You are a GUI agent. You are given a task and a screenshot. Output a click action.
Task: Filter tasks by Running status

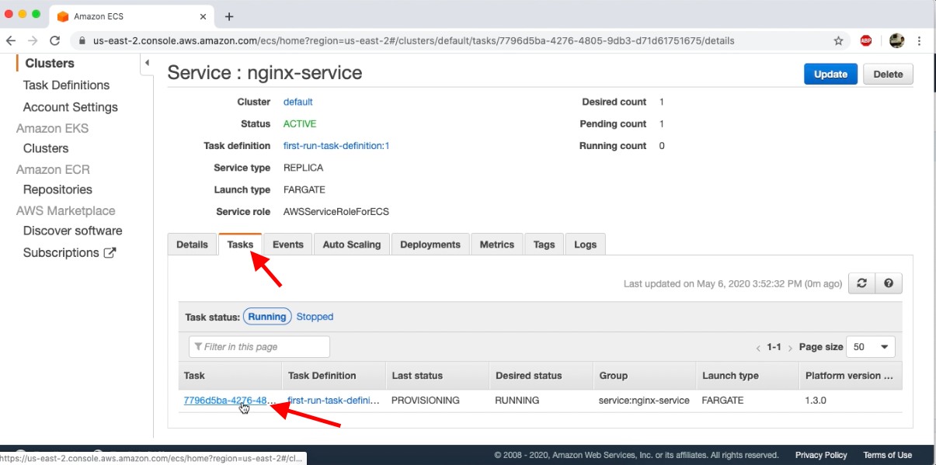coord(267,316)
